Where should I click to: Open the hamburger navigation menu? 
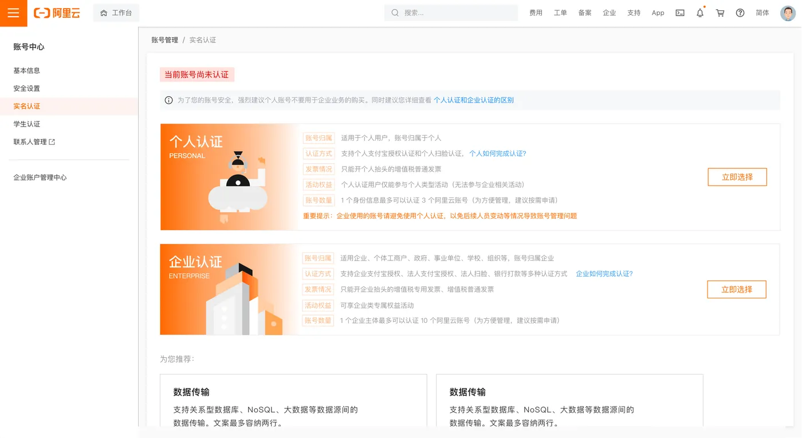pyautogui.click(x=14, y=13)
